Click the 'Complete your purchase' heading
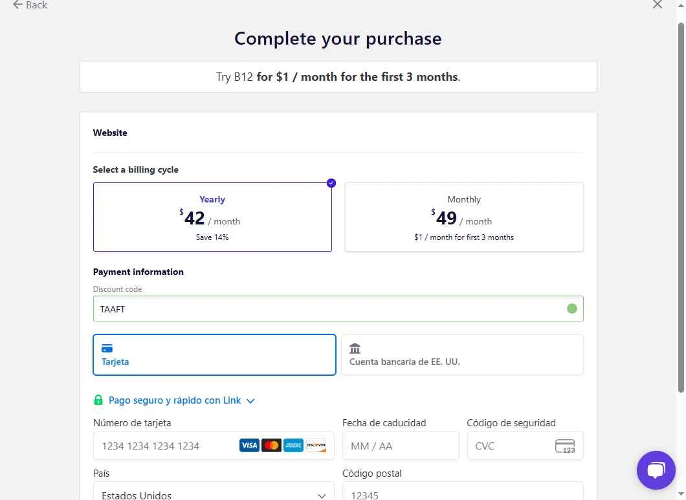Image resolution: width=686 pixels, height=500 pixels. (x=338, y=39)
